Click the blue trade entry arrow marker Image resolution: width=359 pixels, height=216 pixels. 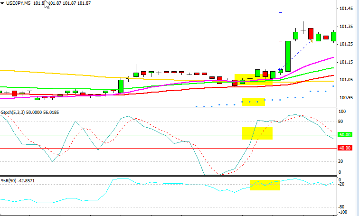(x=279, y=69)
